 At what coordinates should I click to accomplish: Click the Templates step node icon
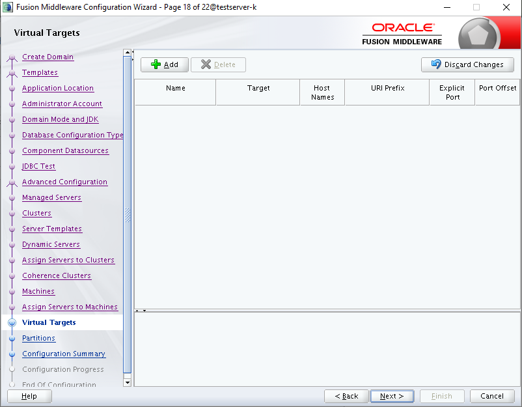tap(12, 74)
